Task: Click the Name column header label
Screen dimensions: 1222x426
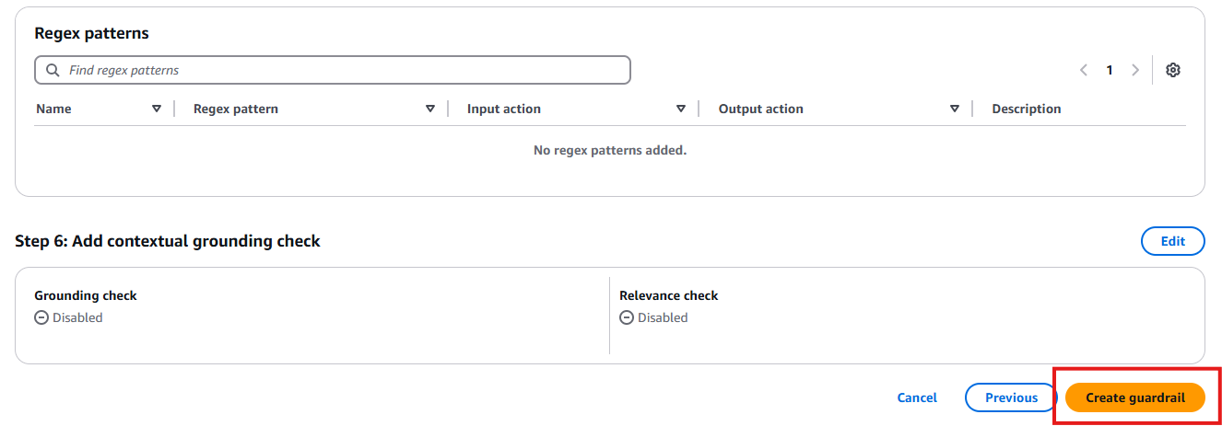Action: [53, 109]
